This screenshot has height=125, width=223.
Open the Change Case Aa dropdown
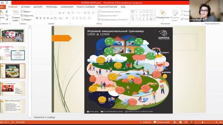coord(61,18)
